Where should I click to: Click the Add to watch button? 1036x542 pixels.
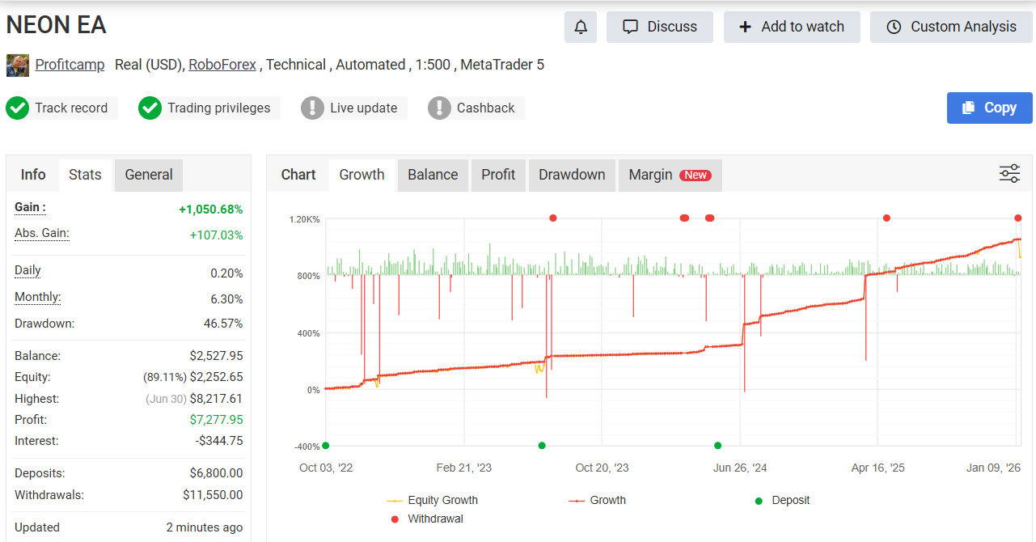point(793,27)
